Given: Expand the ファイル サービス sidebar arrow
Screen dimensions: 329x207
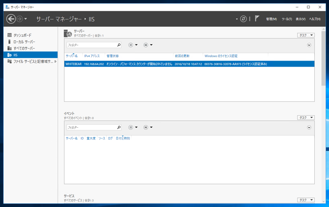Looking at the screenshot, I should (x=55, y=61).
